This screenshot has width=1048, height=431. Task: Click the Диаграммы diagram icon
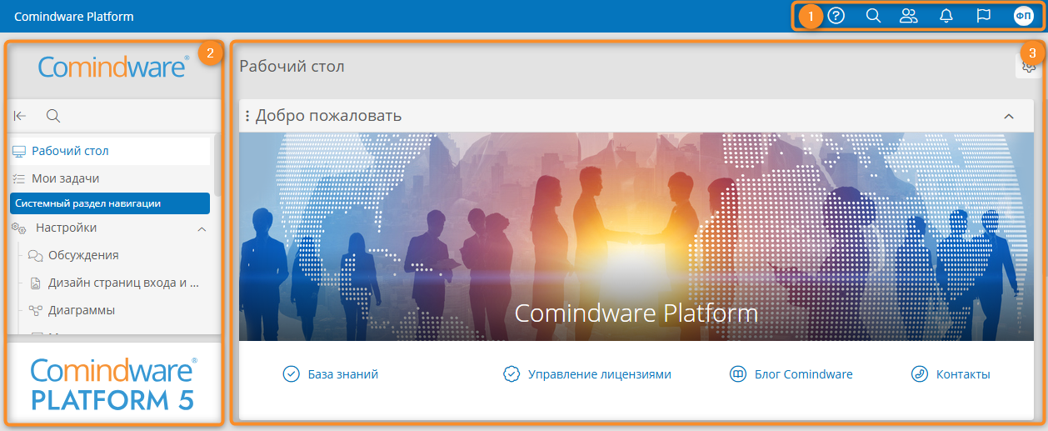click(x=36, y=311)
